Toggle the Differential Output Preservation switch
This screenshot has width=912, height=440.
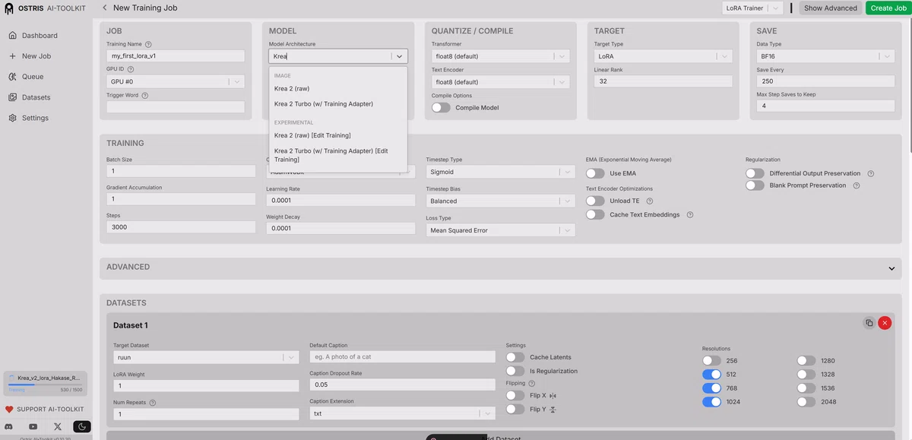pyautogui.click(x=755, y=173)
